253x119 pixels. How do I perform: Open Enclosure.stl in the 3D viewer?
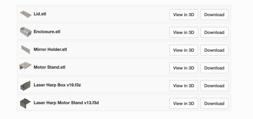click(x=184, y=32)
